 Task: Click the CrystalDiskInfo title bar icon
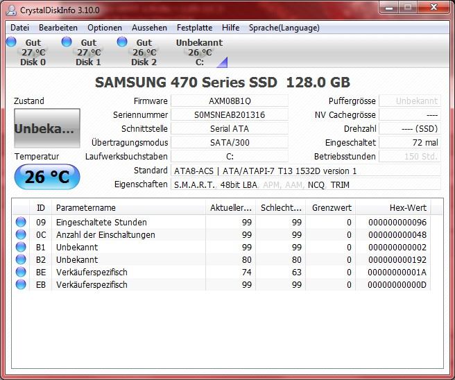point(12,10)
